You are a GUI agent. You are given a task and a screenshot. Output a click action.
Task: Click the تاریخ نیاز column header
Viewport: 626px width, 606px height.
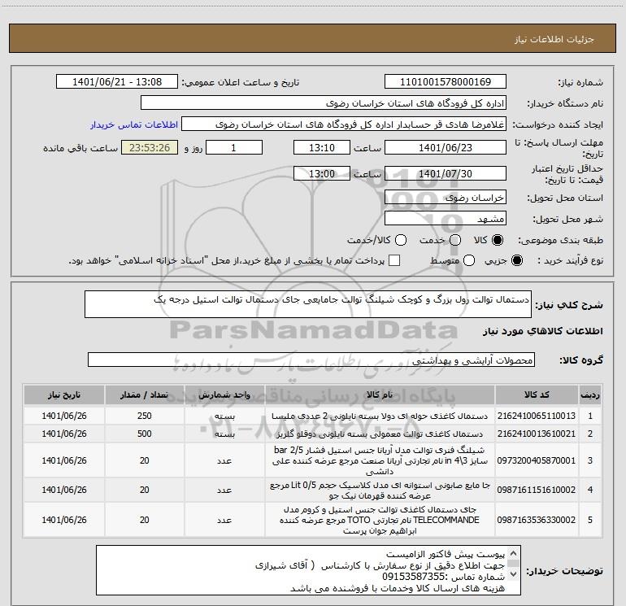pos(64,395)
